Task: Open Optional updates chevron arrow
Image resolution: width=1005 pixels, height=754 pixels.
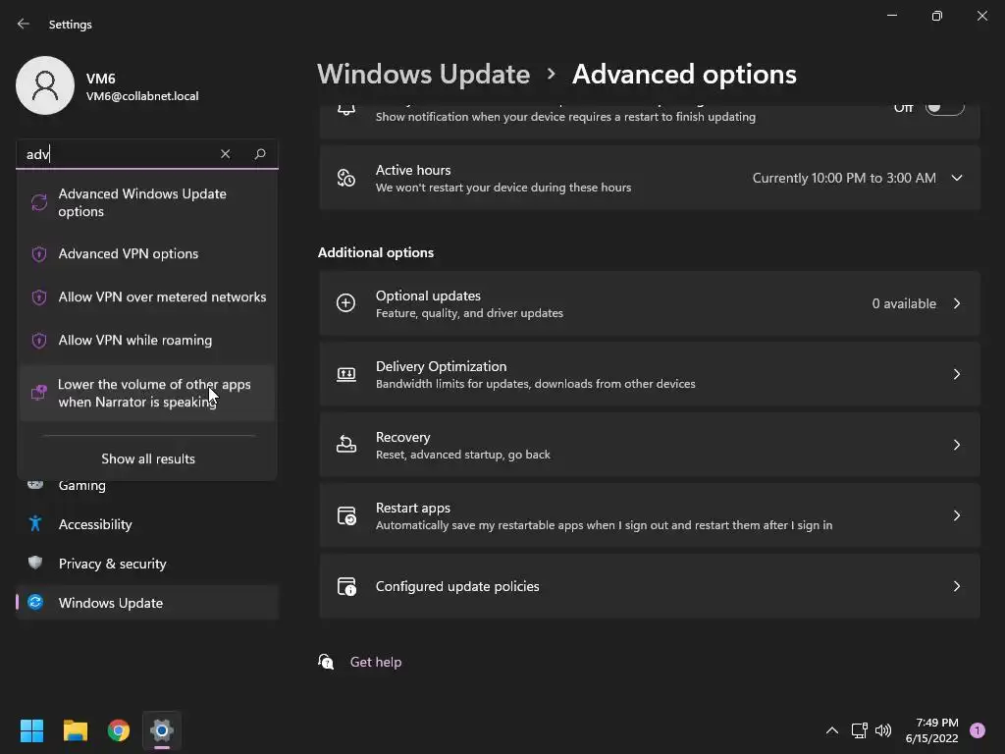Action: point(956,304)
